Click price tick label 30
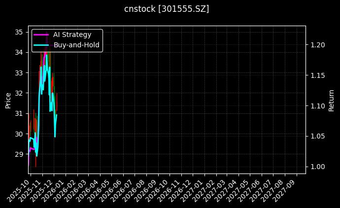This screenshot has height=208, width=340. pos(19,134)
